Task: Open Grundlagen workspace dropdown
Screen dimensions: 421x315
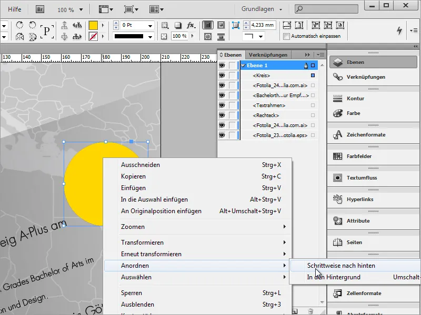Action: pyautogui.click(x=262, y=9)
